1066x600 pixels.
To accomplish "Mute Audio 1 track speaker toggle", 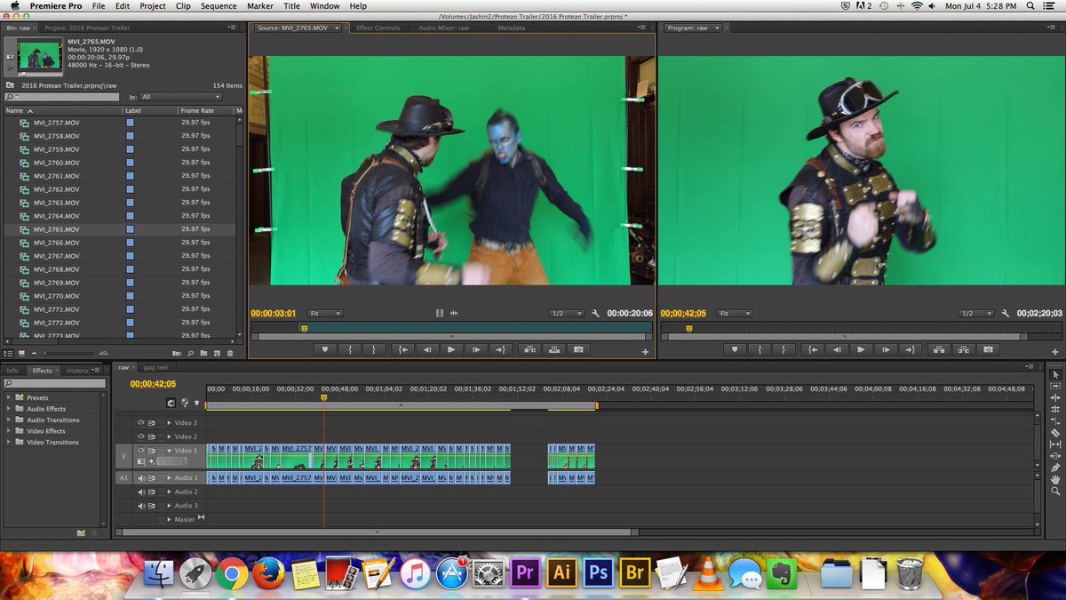I will (140, 478).
